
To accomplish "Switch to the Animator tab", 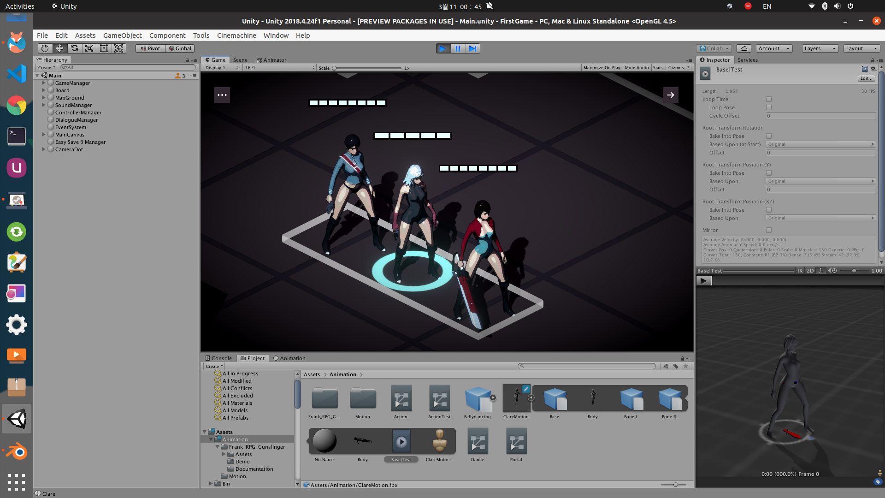I will click(271, 60).
